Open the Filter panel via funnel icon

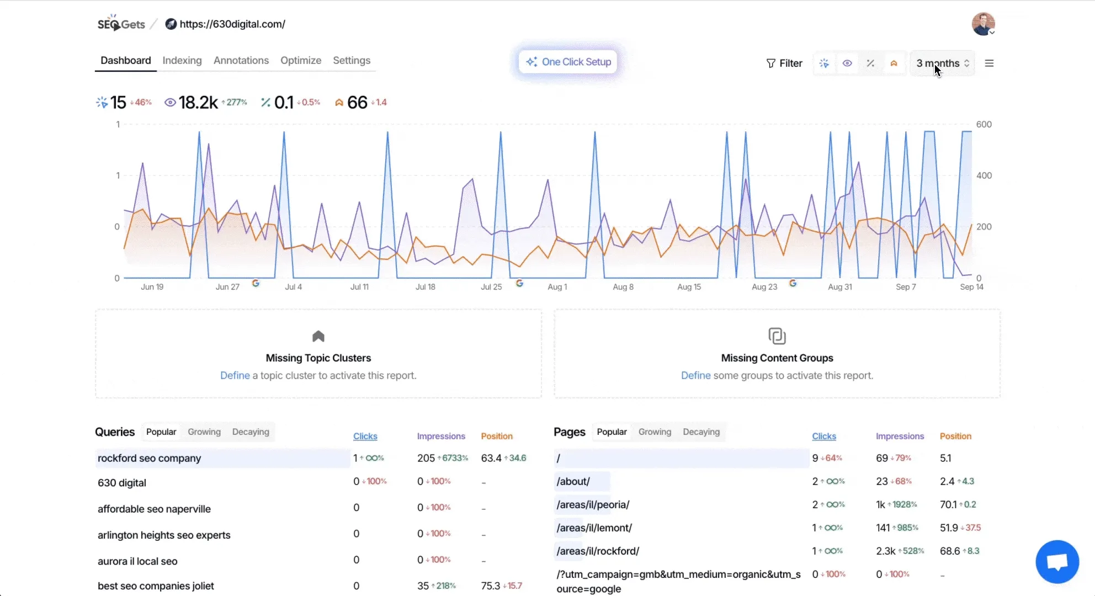tap(784, 63)
